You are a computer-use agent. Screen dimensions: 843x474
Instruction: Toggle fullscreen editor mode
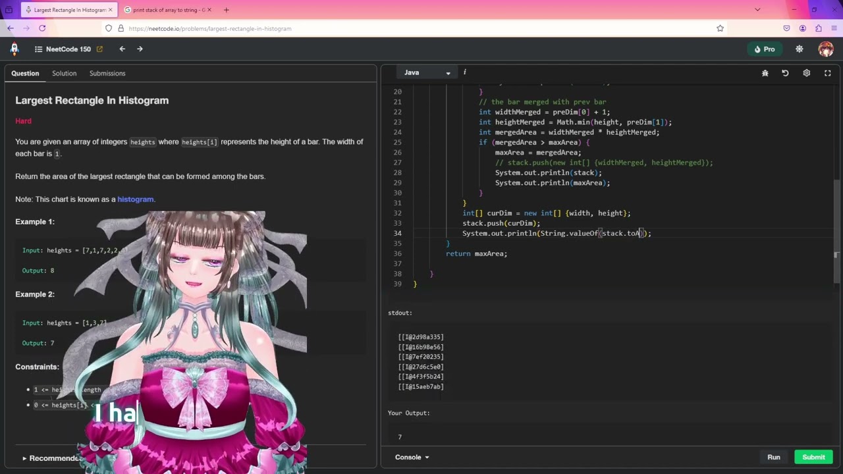(828, 73)
